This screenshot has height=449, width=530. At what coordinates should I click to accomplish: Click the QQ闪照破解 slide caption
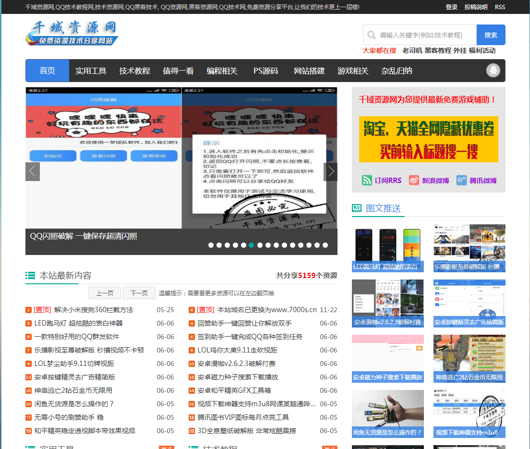(x=84, y=236)
